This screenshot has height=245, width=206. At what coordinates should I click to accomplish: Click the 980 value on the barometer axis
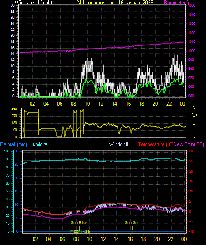tap(191, 68)
